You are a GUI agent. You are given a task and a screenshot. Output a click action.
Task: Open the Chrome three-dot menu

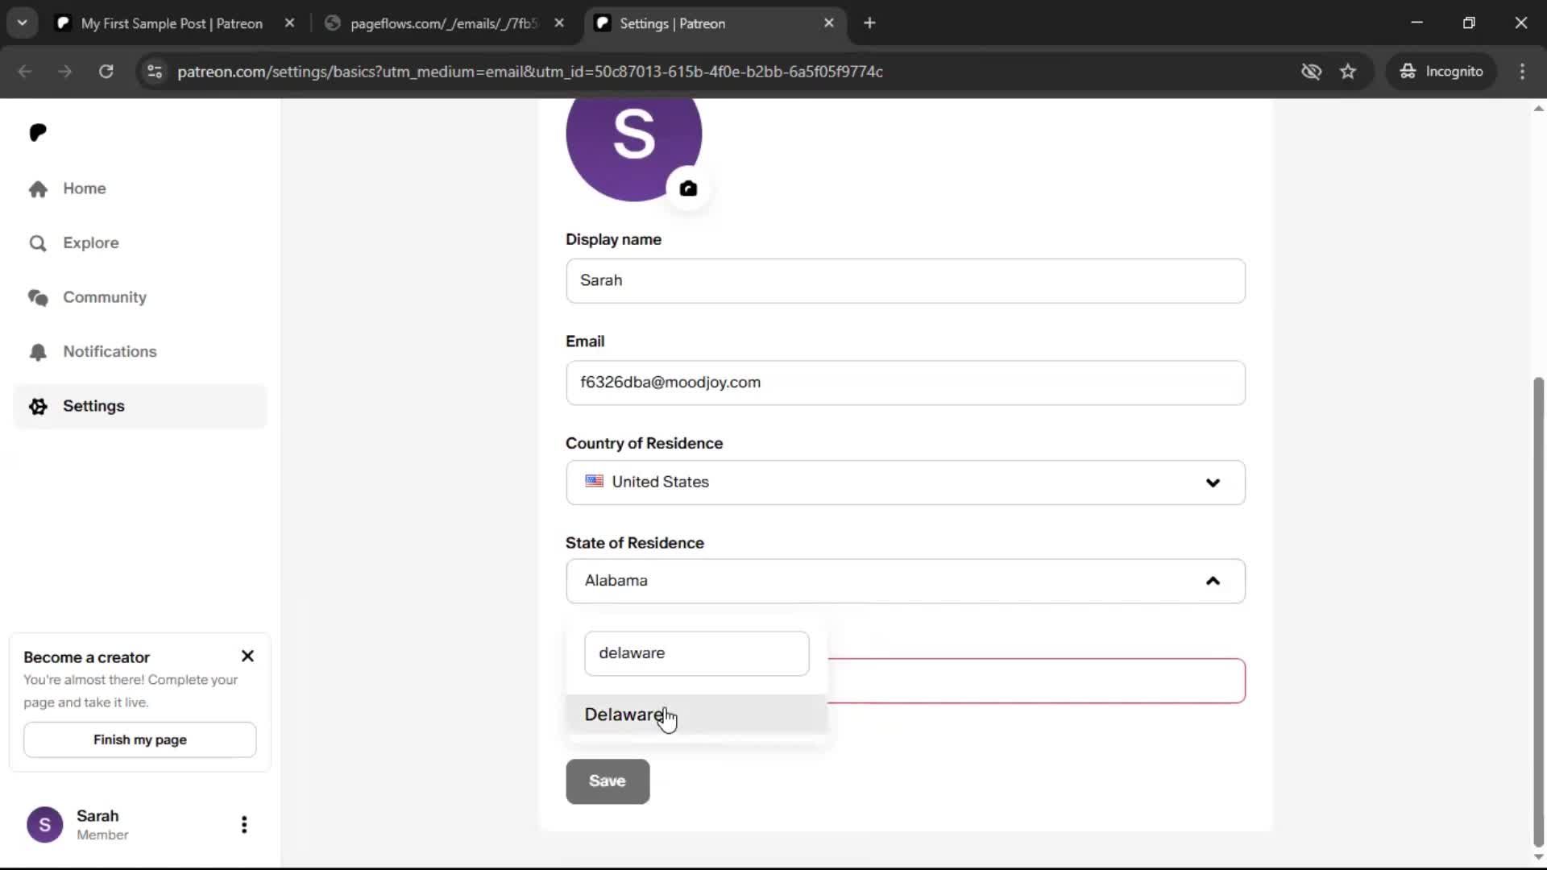[x=1522, y=72]
